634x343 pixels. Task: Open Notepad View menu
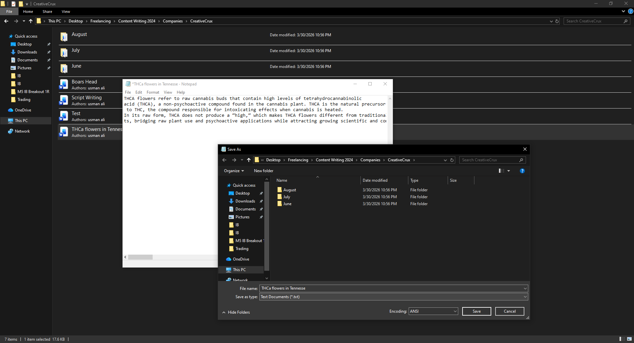168,92
